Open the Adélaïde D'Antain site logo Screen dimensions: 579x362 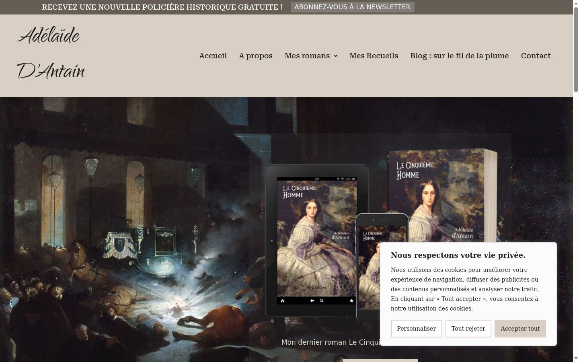point(51,53)
